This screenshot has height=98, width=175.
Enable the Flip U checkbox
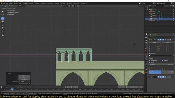(x=150, y=69)
